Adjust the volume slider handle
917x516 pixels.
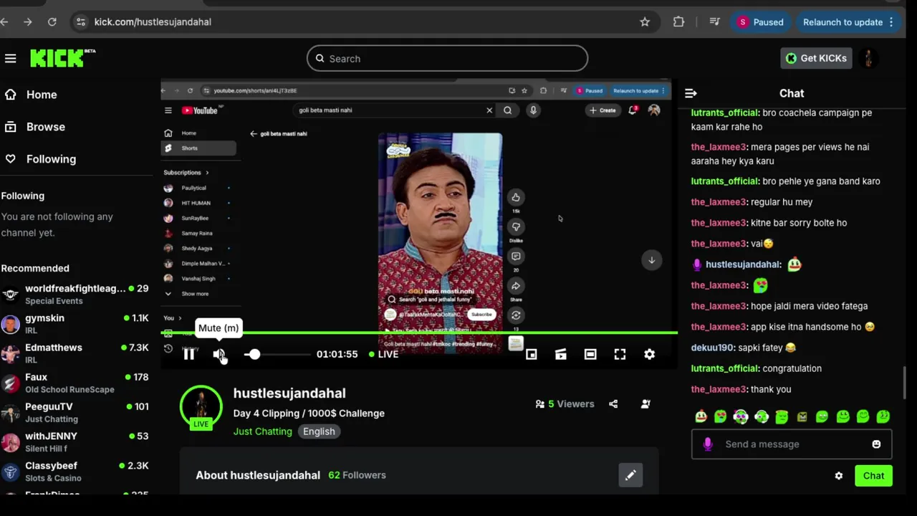pos(254,354)
